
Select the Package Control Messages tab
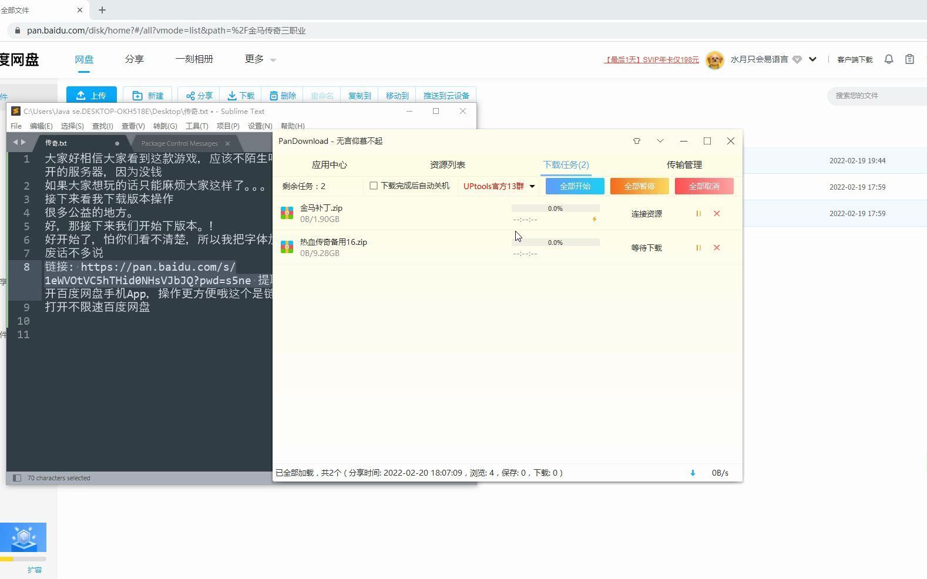click(x=179, y=143)
